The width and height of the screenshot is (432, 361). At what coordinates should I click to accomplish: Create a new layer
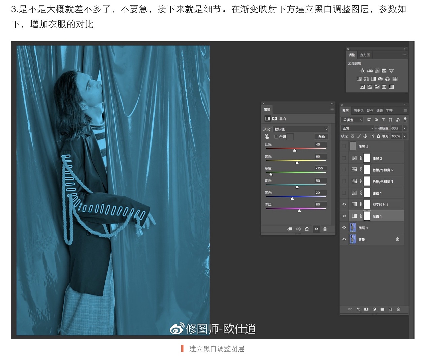(390, 309)
